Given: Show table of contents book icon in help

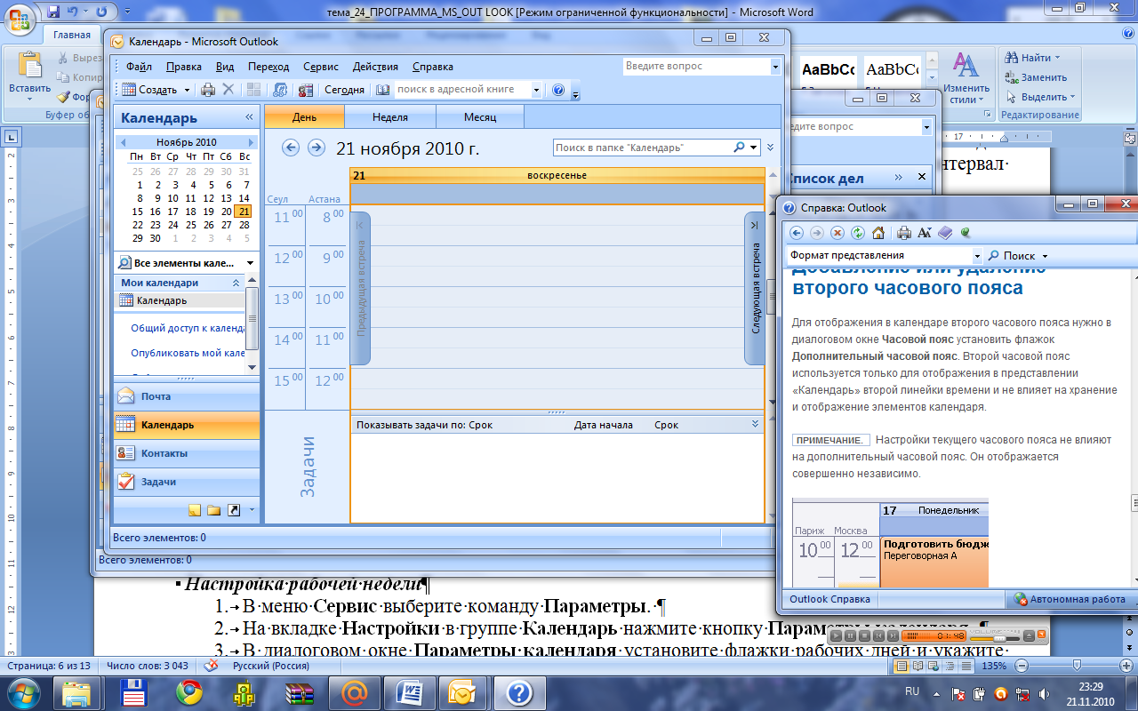Looking at the screenshot, I should pyautogui.click(x=945, y=233).
